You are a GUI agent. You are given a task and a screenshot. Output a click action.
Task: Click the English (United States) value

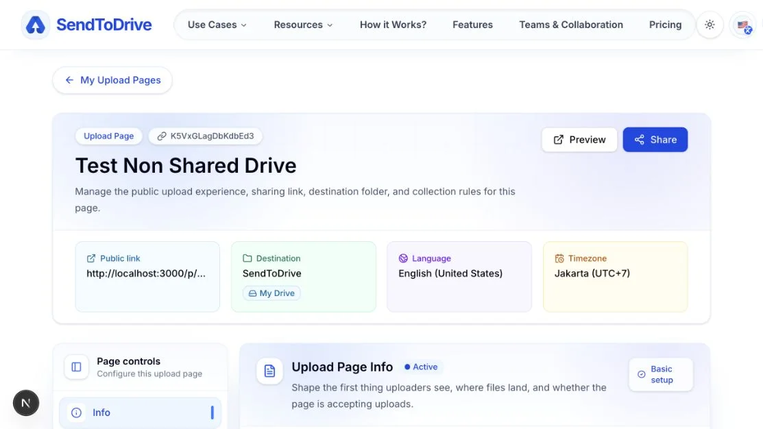coord(450,273)
